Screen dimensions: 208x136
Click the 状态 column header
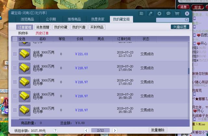click(146, 39)
